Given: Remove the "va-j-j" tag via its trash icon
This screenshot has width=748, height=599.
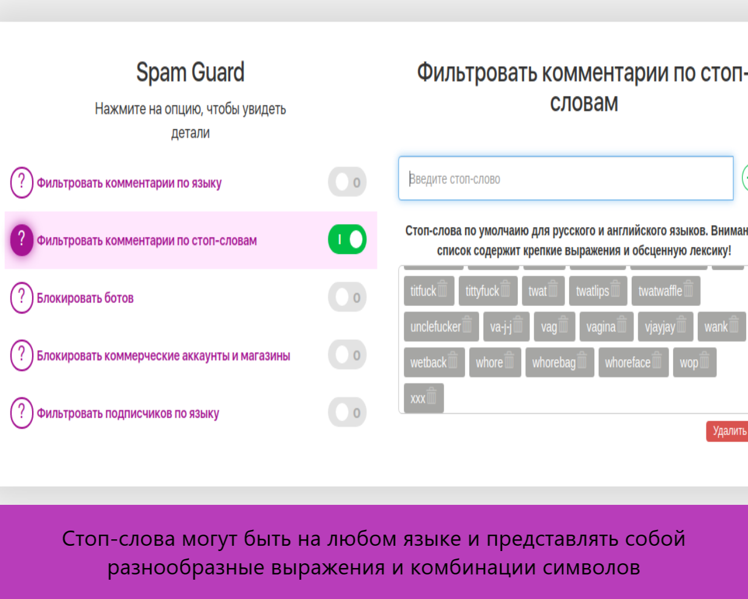Looking at the screenshot, I should [518, 325].
